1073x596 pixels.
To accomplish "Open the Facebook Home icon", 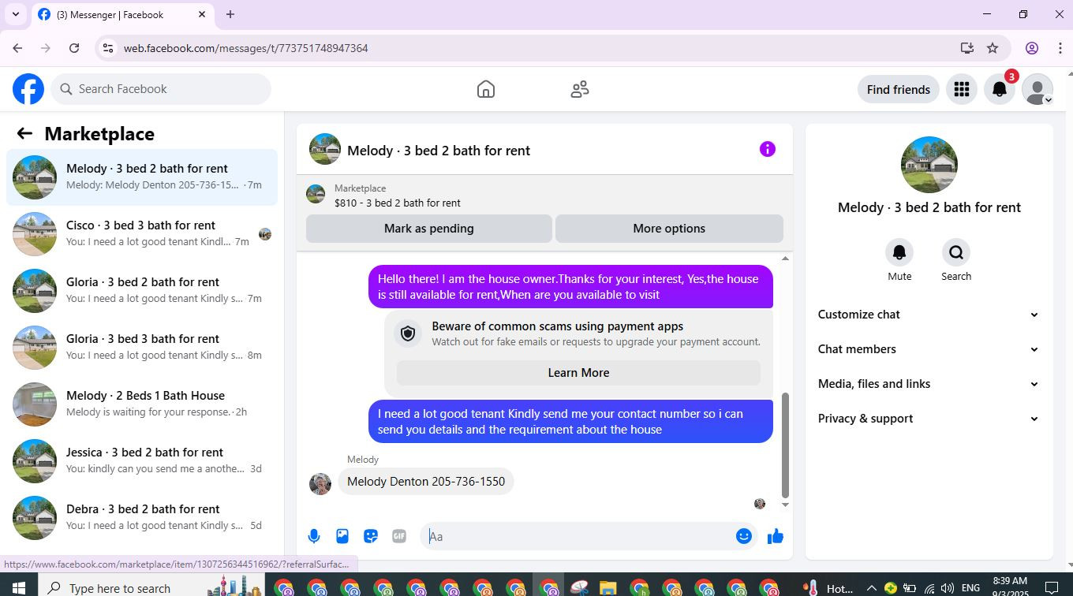I will point(486,89).
